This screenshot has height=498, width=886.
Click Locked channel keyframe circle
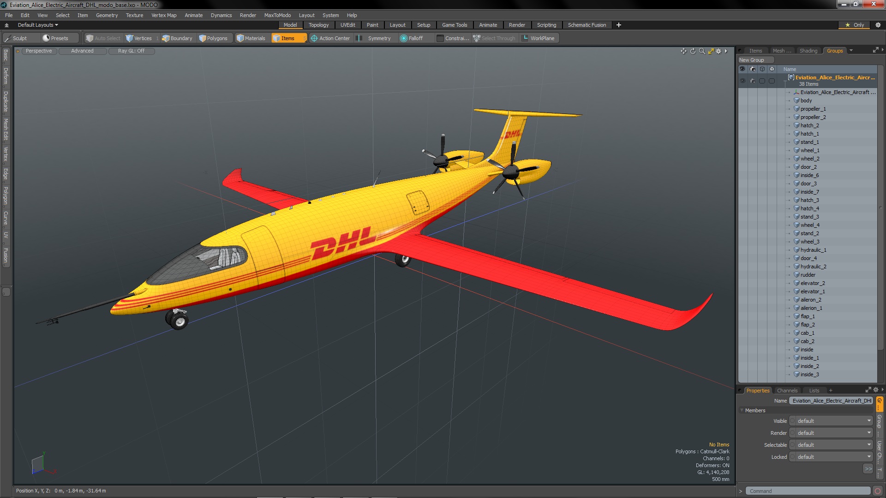[x=792, y=457]
